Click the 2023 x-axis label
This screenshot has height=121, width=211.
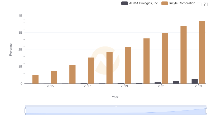(x=198, y=86)
